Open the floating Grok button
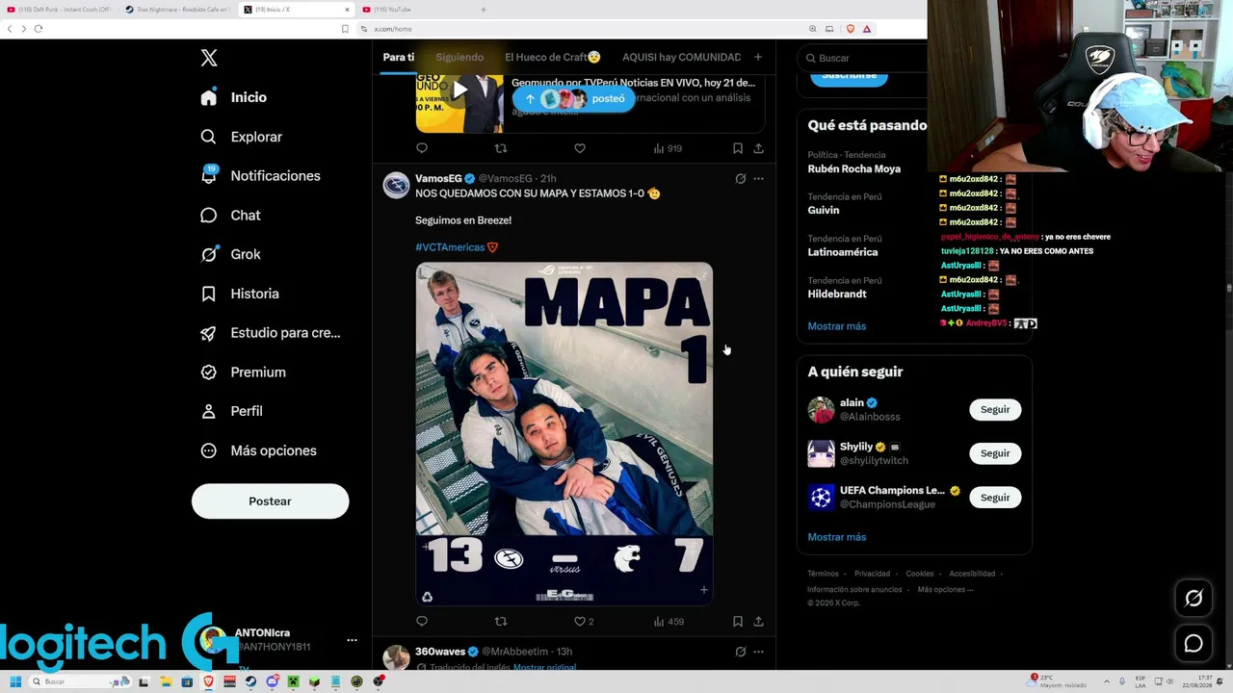The image size is (1233, 693). tap(1194, 599)
